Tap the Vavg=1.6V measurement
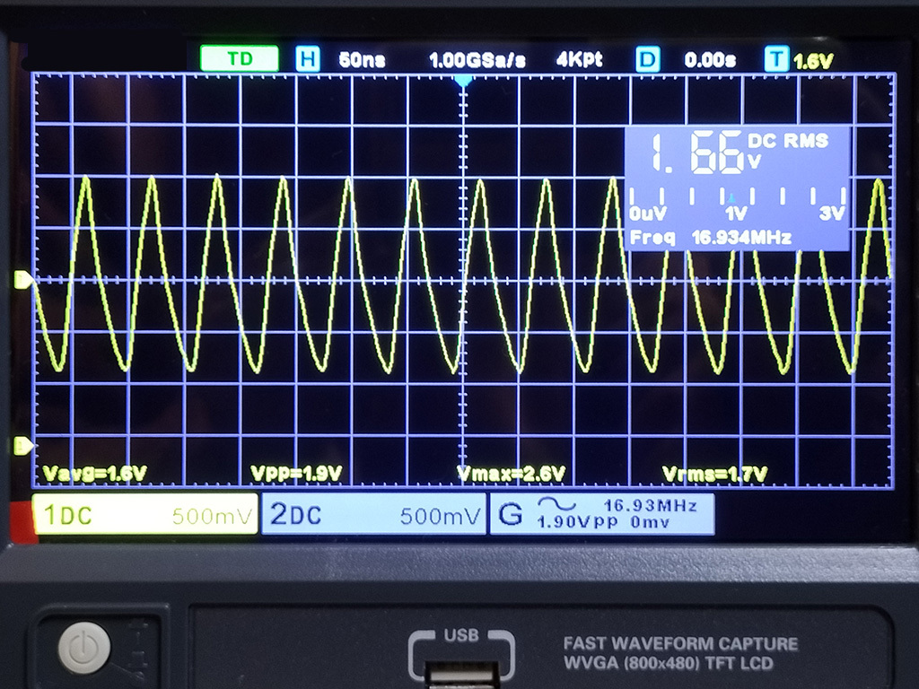This screenshot has height=689, width=919. coord(94,474)
